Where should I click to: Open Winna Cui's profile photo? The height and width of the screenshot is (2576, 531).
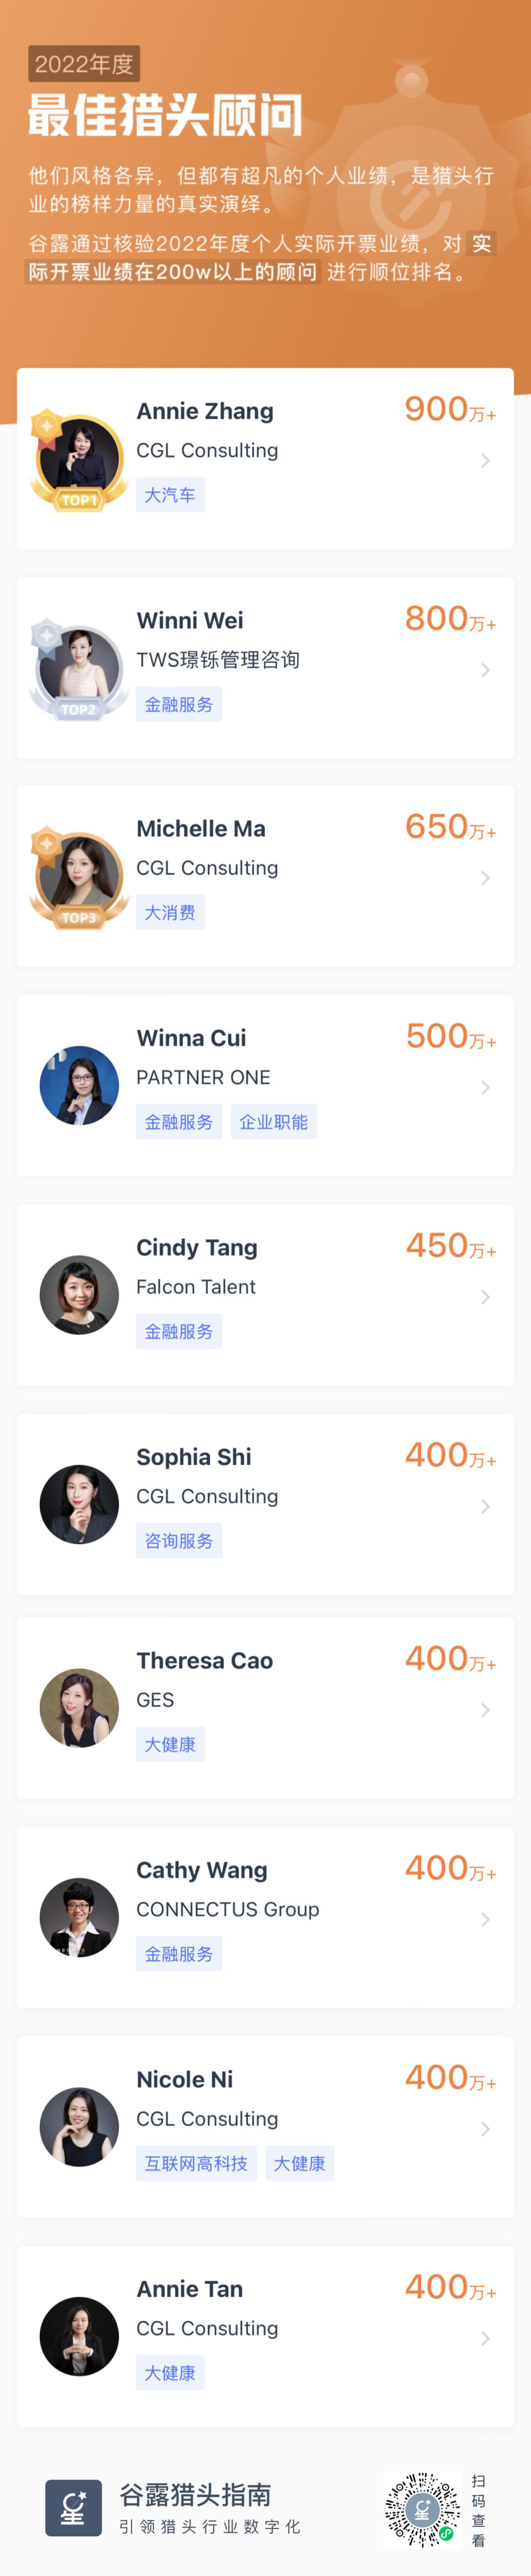[79, 1085]
